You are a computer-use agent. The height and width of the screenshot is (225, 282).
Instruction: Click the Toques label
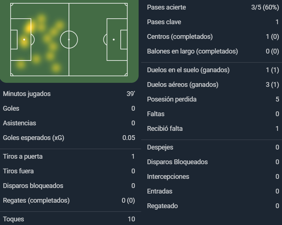tap(14, 219)
